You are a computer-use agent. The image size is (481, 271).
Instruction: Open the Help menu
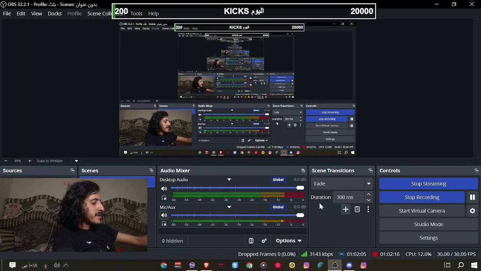click(x=153, y=13)
